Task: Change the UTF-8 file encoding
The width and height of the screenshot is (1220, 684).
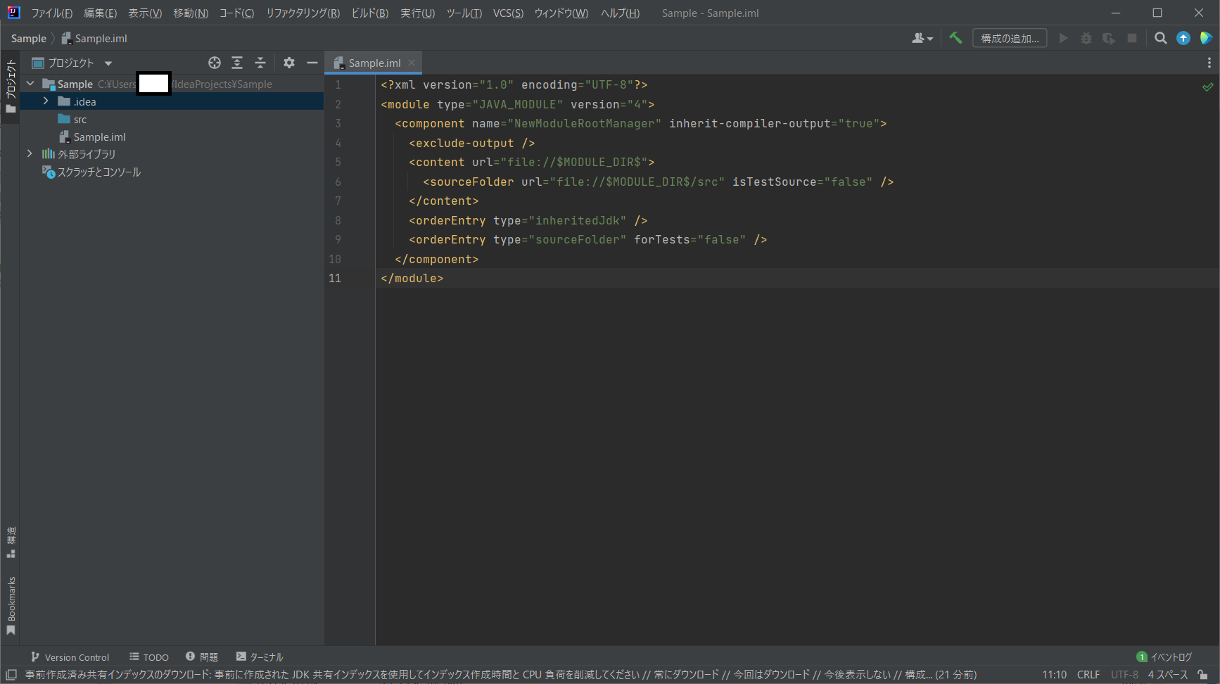Action: tap(1124, 675)
